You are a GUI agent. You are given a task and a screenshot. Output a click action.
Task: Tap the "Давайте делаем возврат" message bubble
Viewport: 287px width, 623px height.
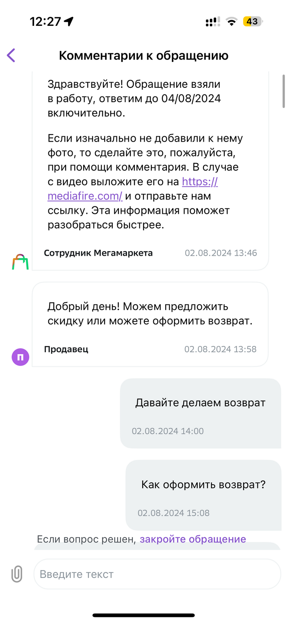pyautogui.click(x=200, y=413)
